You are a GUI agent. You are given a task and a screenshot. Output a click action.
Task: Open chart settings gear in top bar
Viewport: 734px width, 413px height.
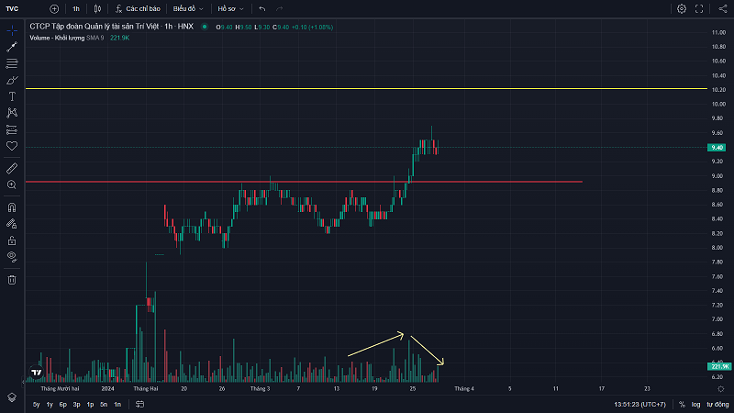click(682, 8)
